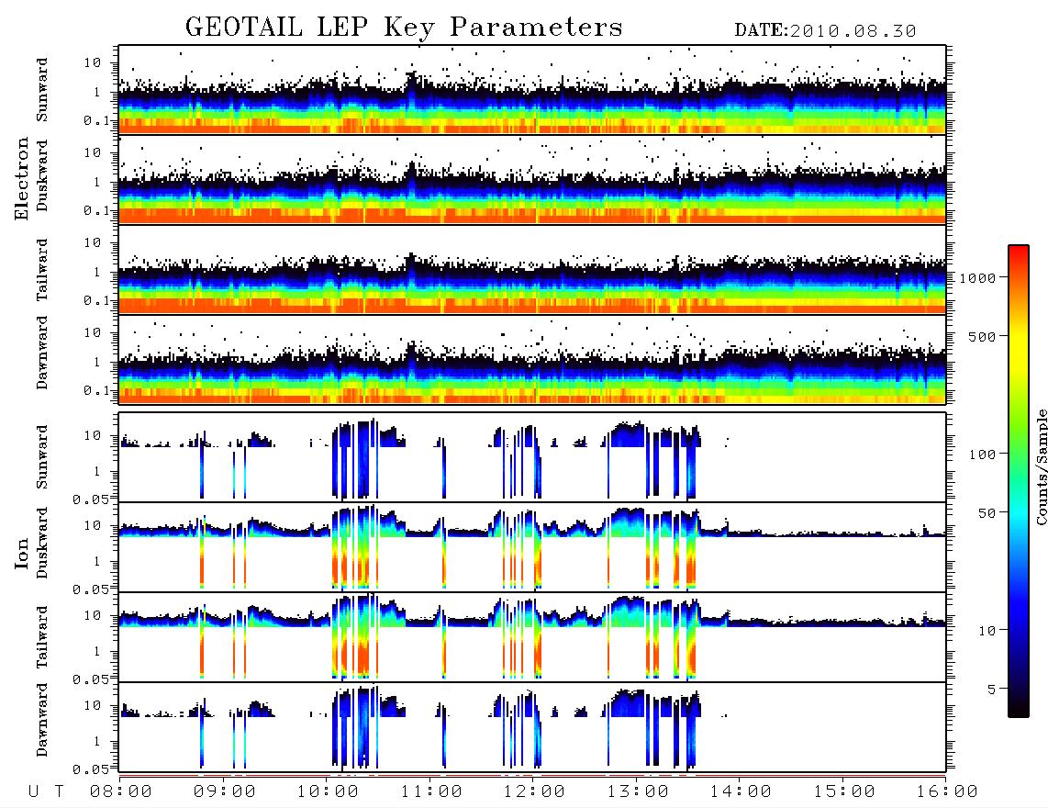Select the Electron "Sunward" axis label
Viewport: 1048px width, 808px height.
tap(42, 90)
